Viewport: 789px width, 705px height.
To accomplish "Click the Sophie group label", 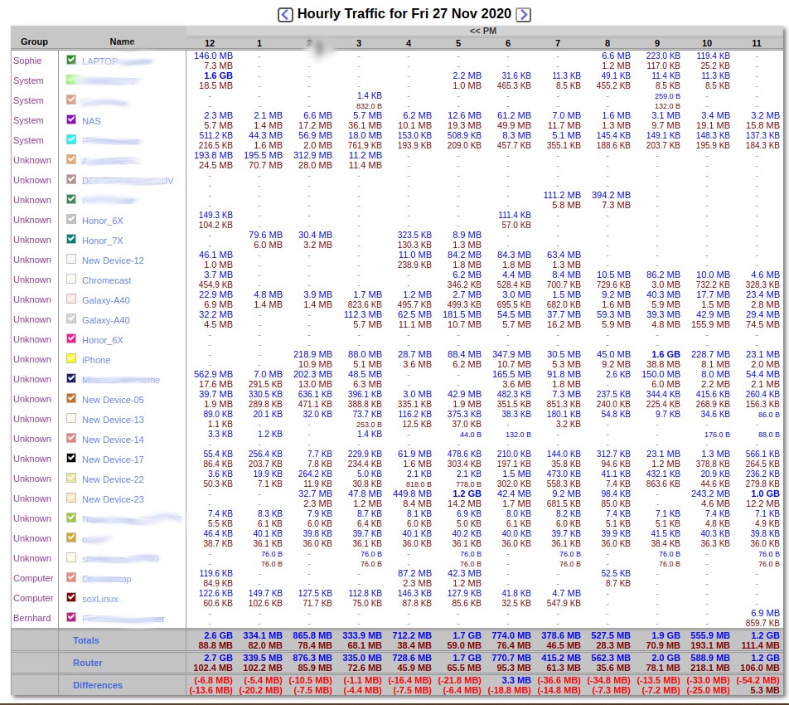I will pos(27,61).
